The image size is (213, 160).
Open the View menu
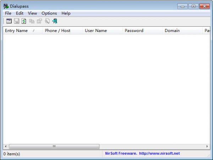32,14
